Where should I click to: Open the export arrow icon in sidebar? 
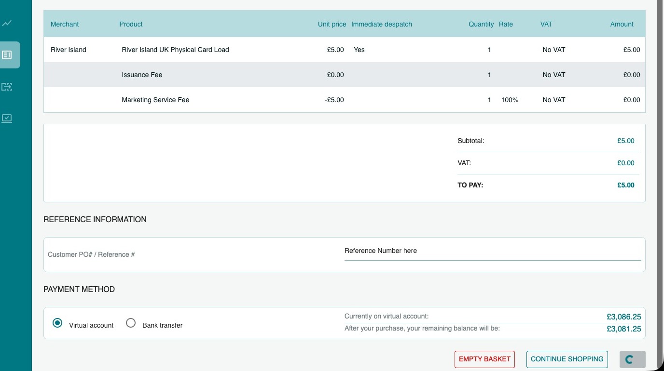pyautogui.click(x=7, y=87)
